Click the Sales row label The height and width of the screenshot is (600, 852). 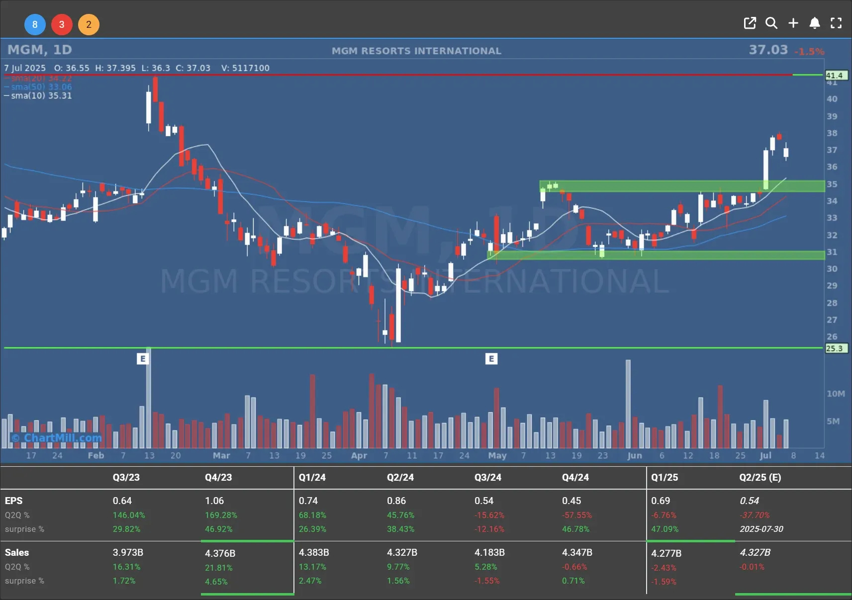coord(17,552)
